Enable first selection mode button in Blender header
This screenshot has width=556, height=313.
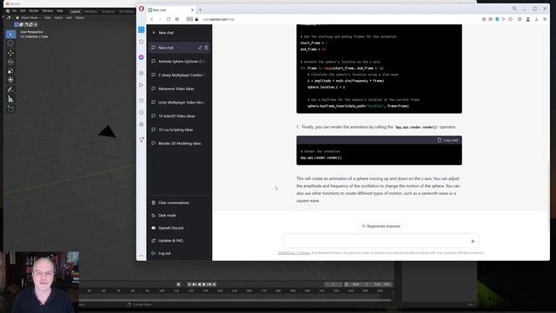pos(17,24)
